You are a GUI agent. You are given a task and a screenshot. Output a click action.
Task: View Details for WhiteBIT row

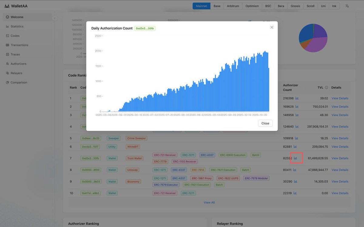tap(340, 147)
